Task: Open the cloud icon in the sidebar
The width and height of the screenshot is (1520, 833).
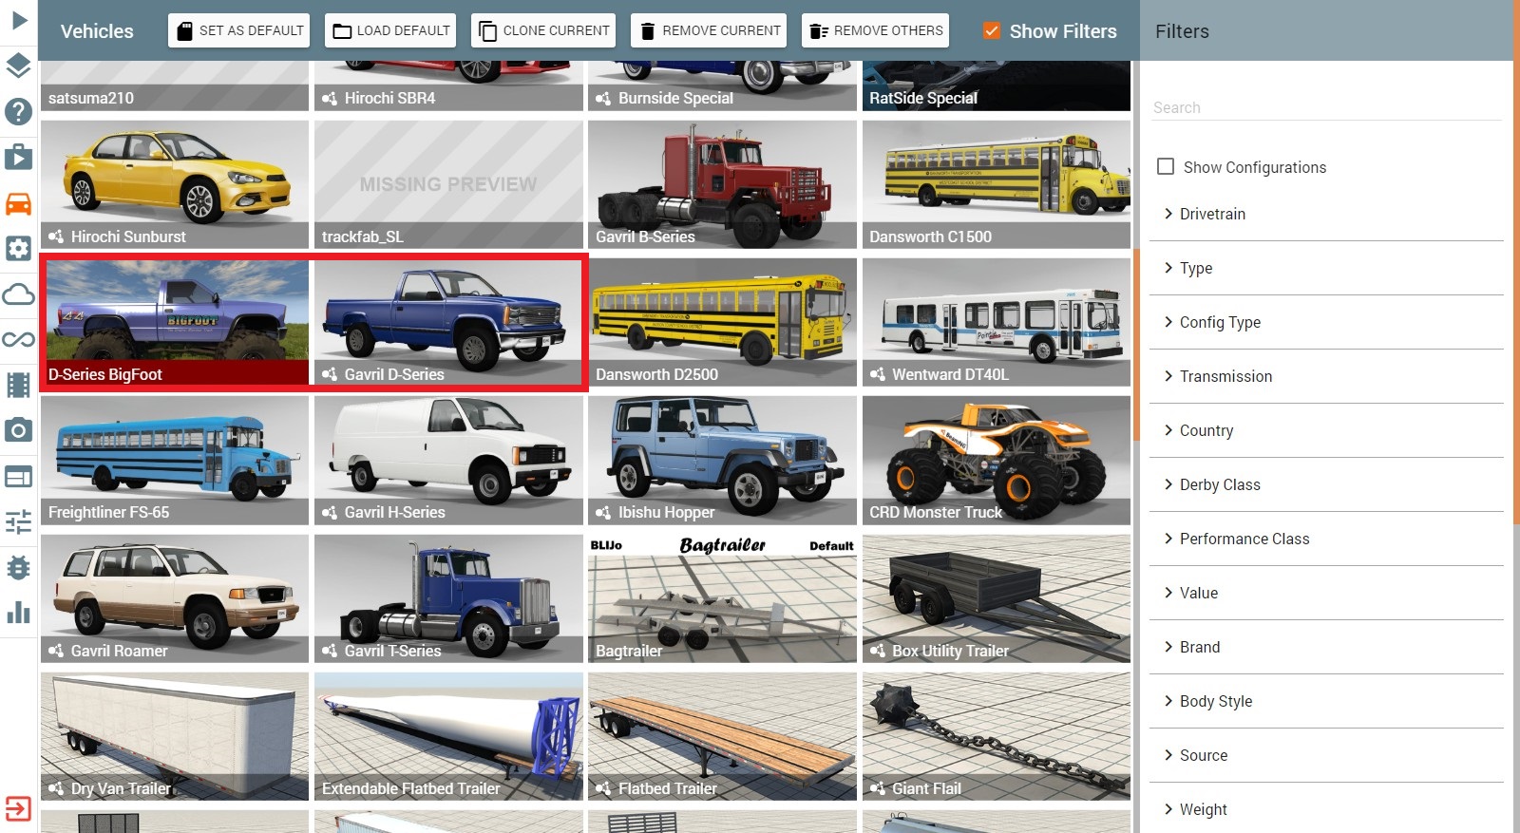Action: pyautogui.click(x=19, y=294)
